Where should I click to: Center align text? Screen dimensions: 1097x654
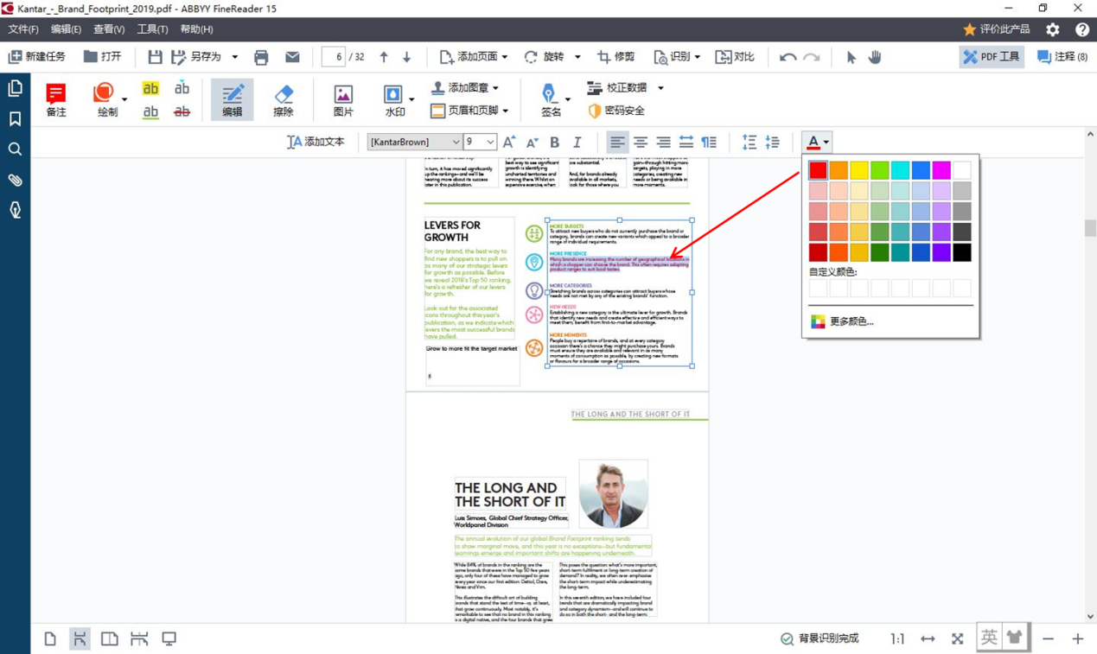click(x=641, y=142)
